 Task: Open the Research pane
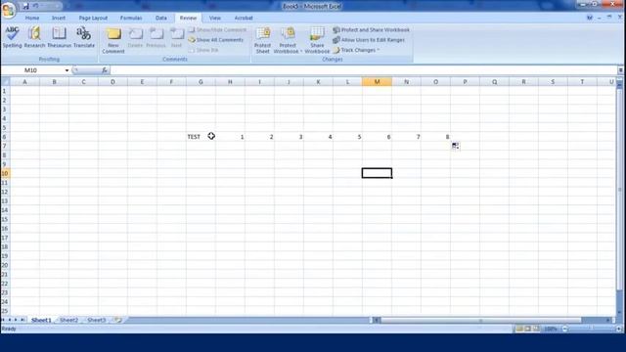pos(35,37)
